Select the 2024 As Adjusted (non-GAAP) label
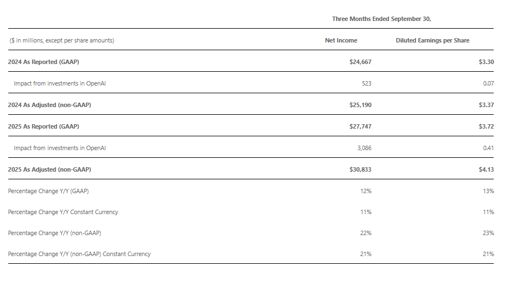The image size is (508, 282). [48, 105]
